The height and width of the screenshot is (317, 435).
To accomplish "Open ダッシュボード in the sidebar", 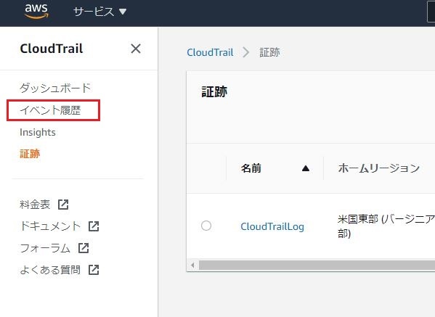I will click(55, 88).
